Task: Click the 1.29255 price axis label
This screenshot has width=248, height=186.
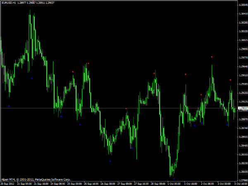Action: [243, 93]
